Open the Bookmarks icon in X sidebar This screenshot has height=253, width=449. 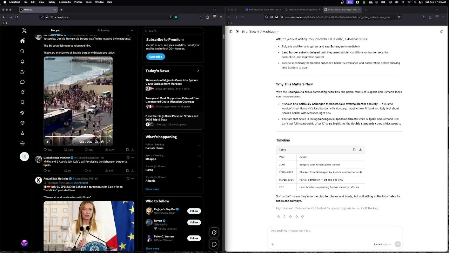(22, 103)
